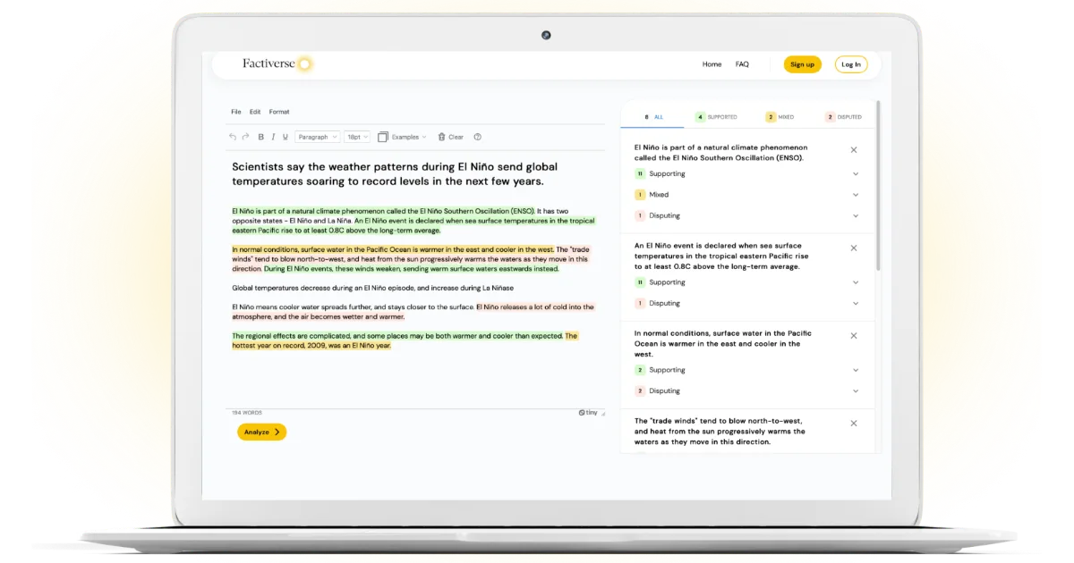Switch to the Supported claims tab

(717, 117)
